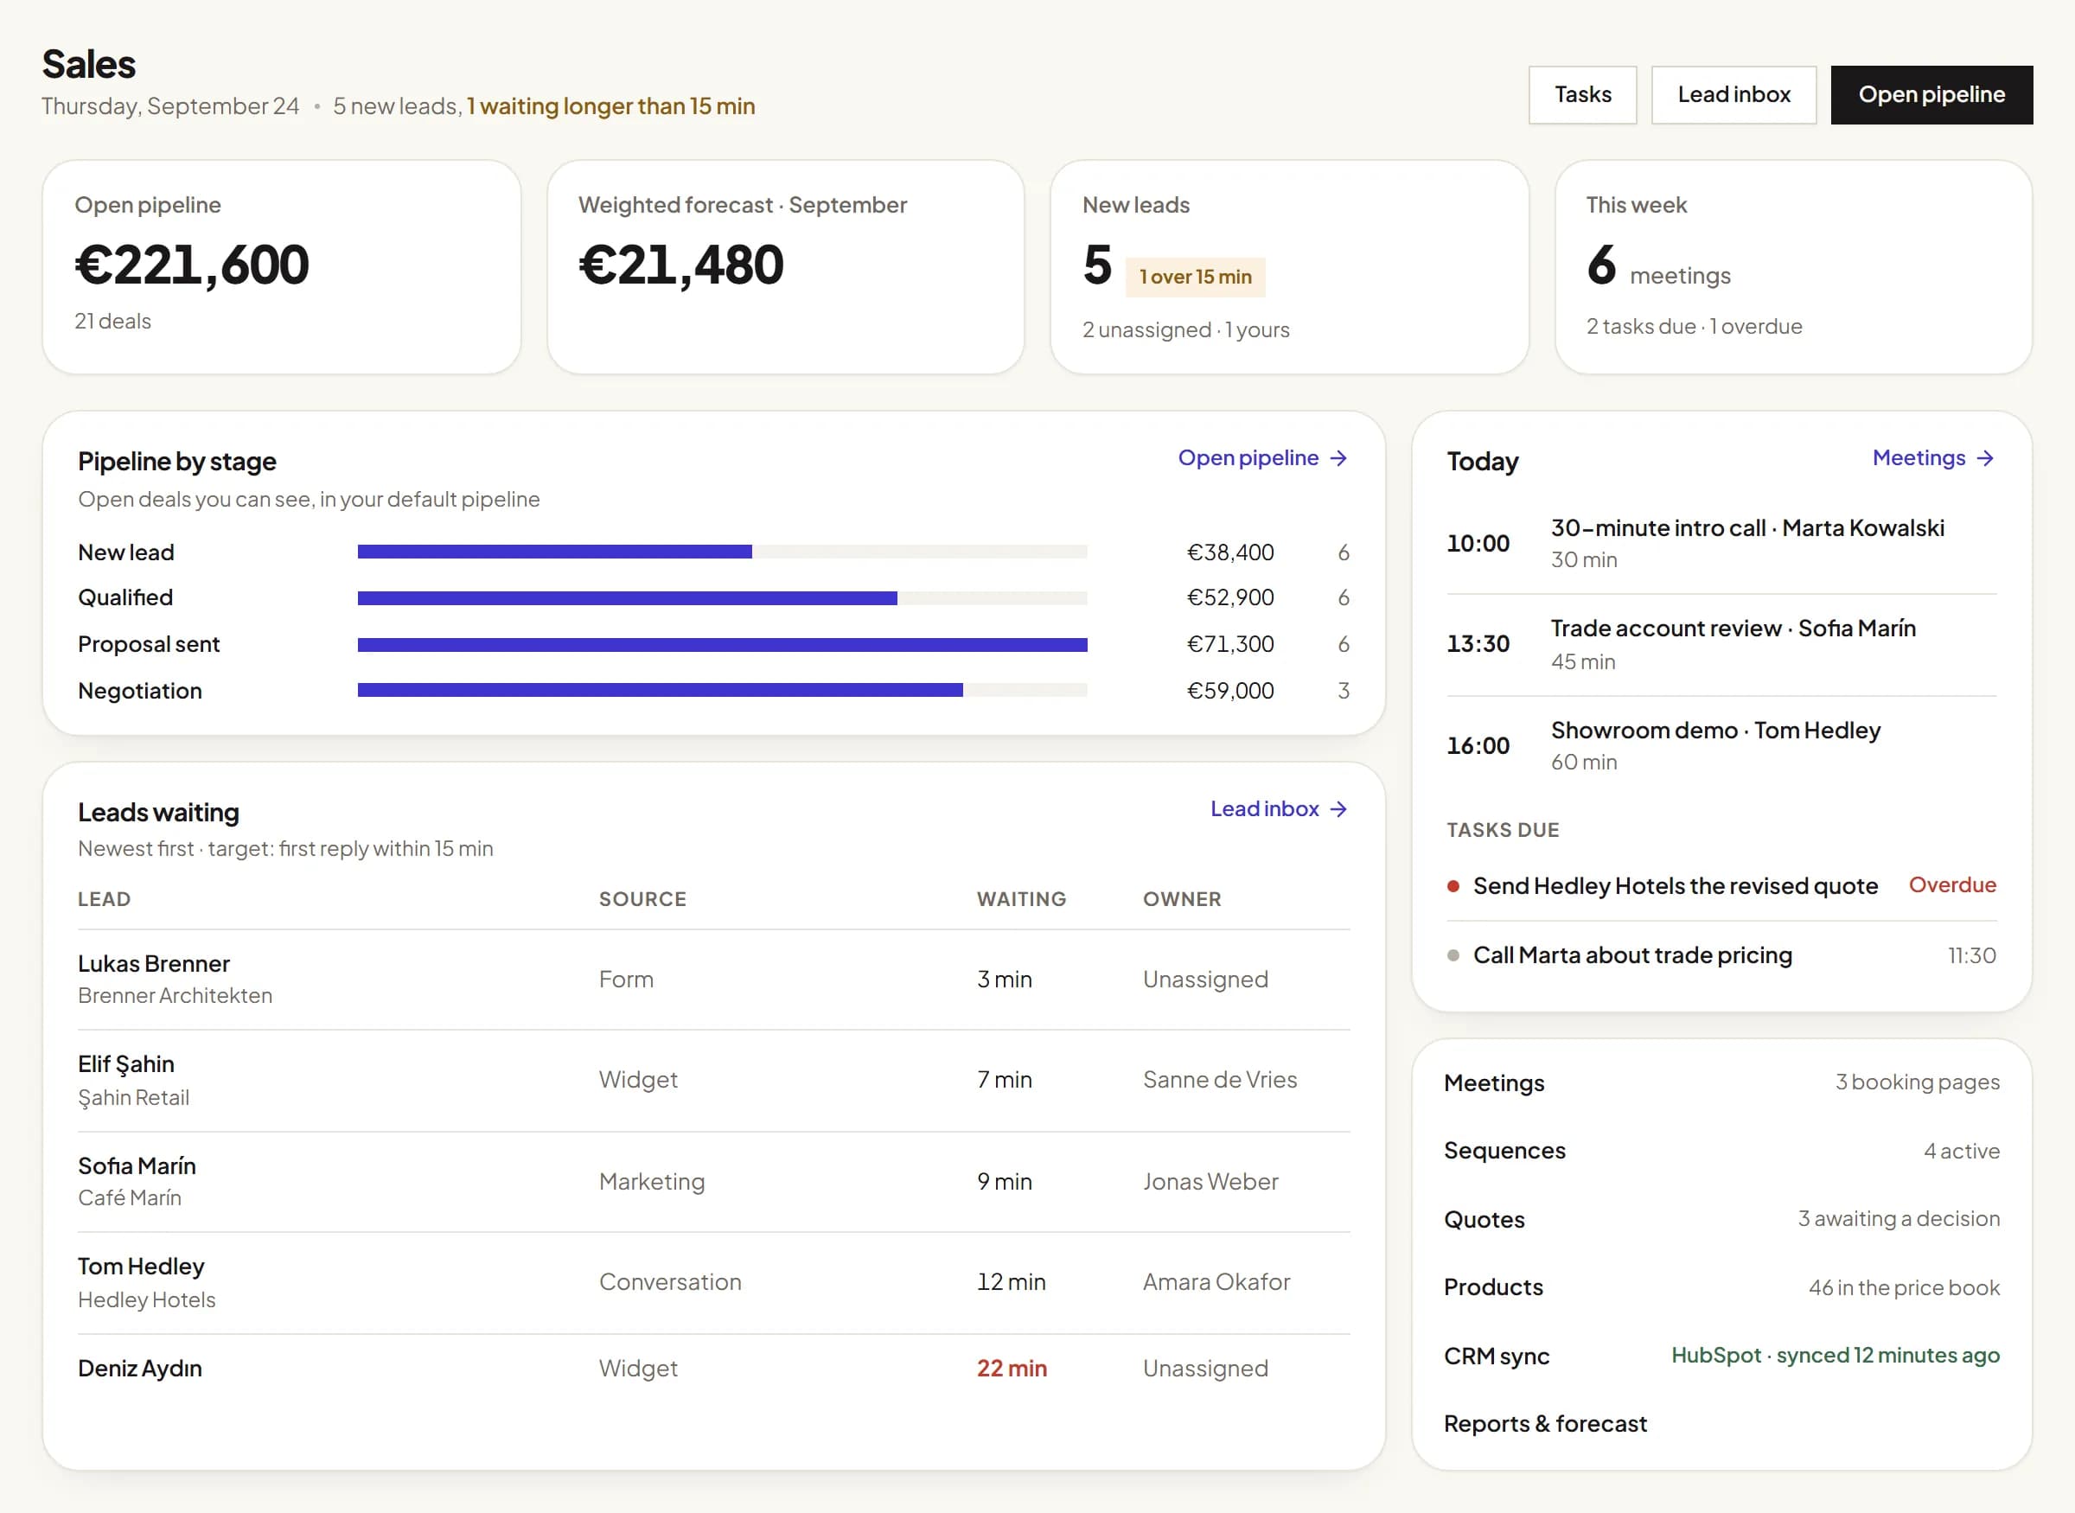Open Products row in the price book
The width and height of the screenshot is (2075, 1513).
[x=1721, y=1286]
